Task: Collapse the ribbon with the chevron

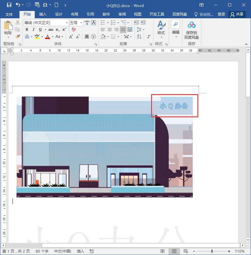Action: pyautogui.click(x=246, y=44)
